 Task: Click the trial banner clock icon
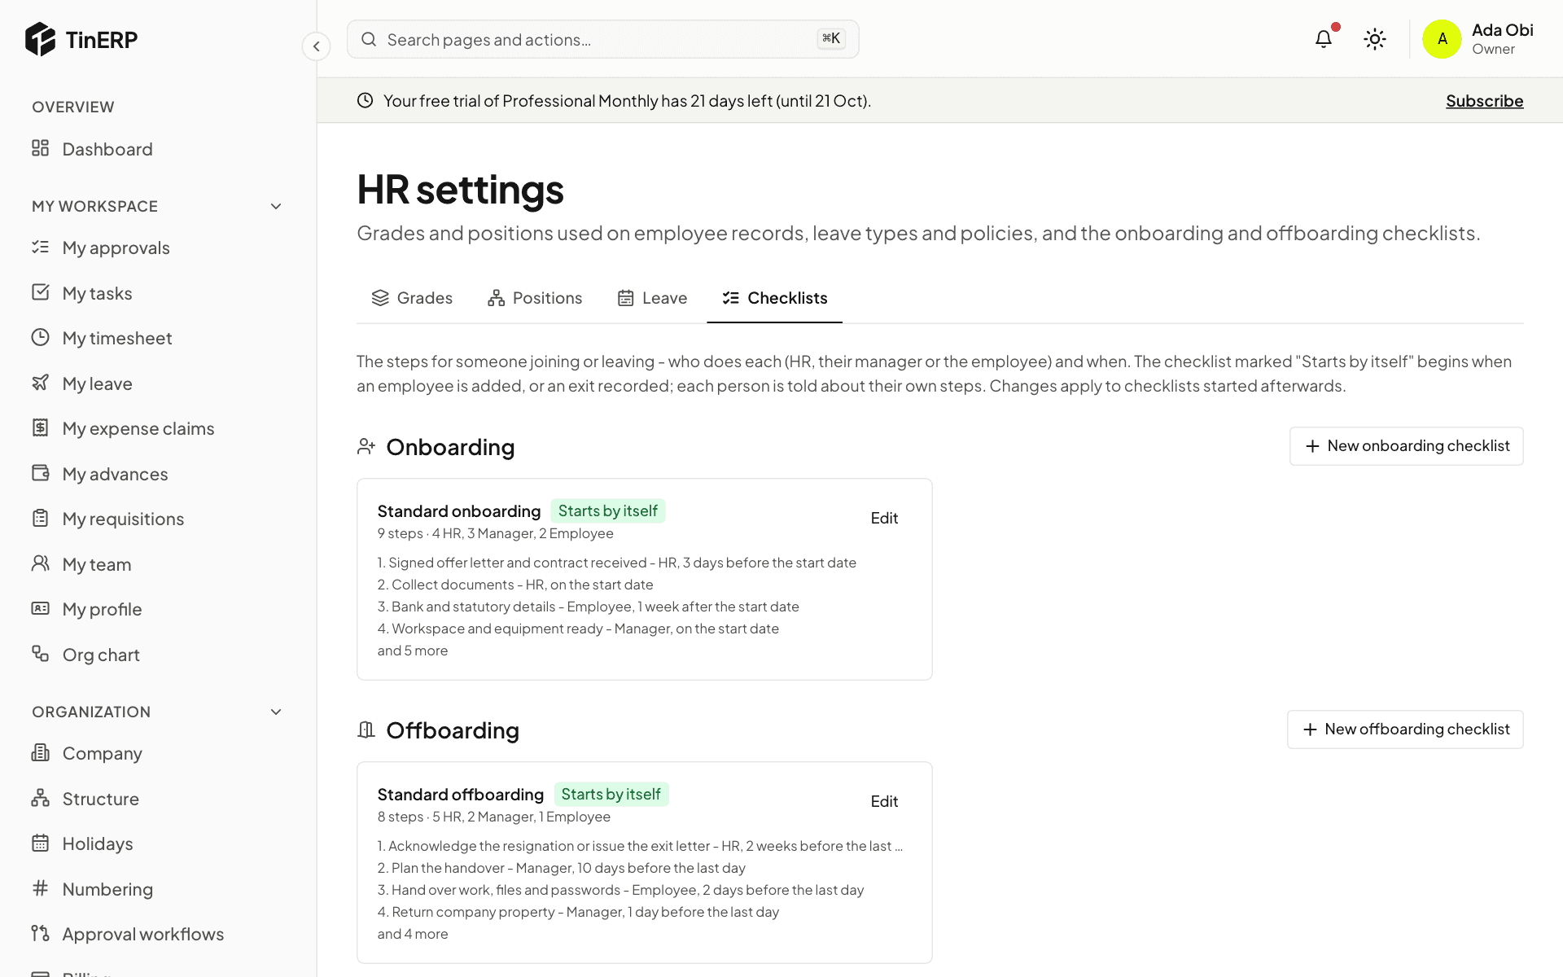[365, 100]
